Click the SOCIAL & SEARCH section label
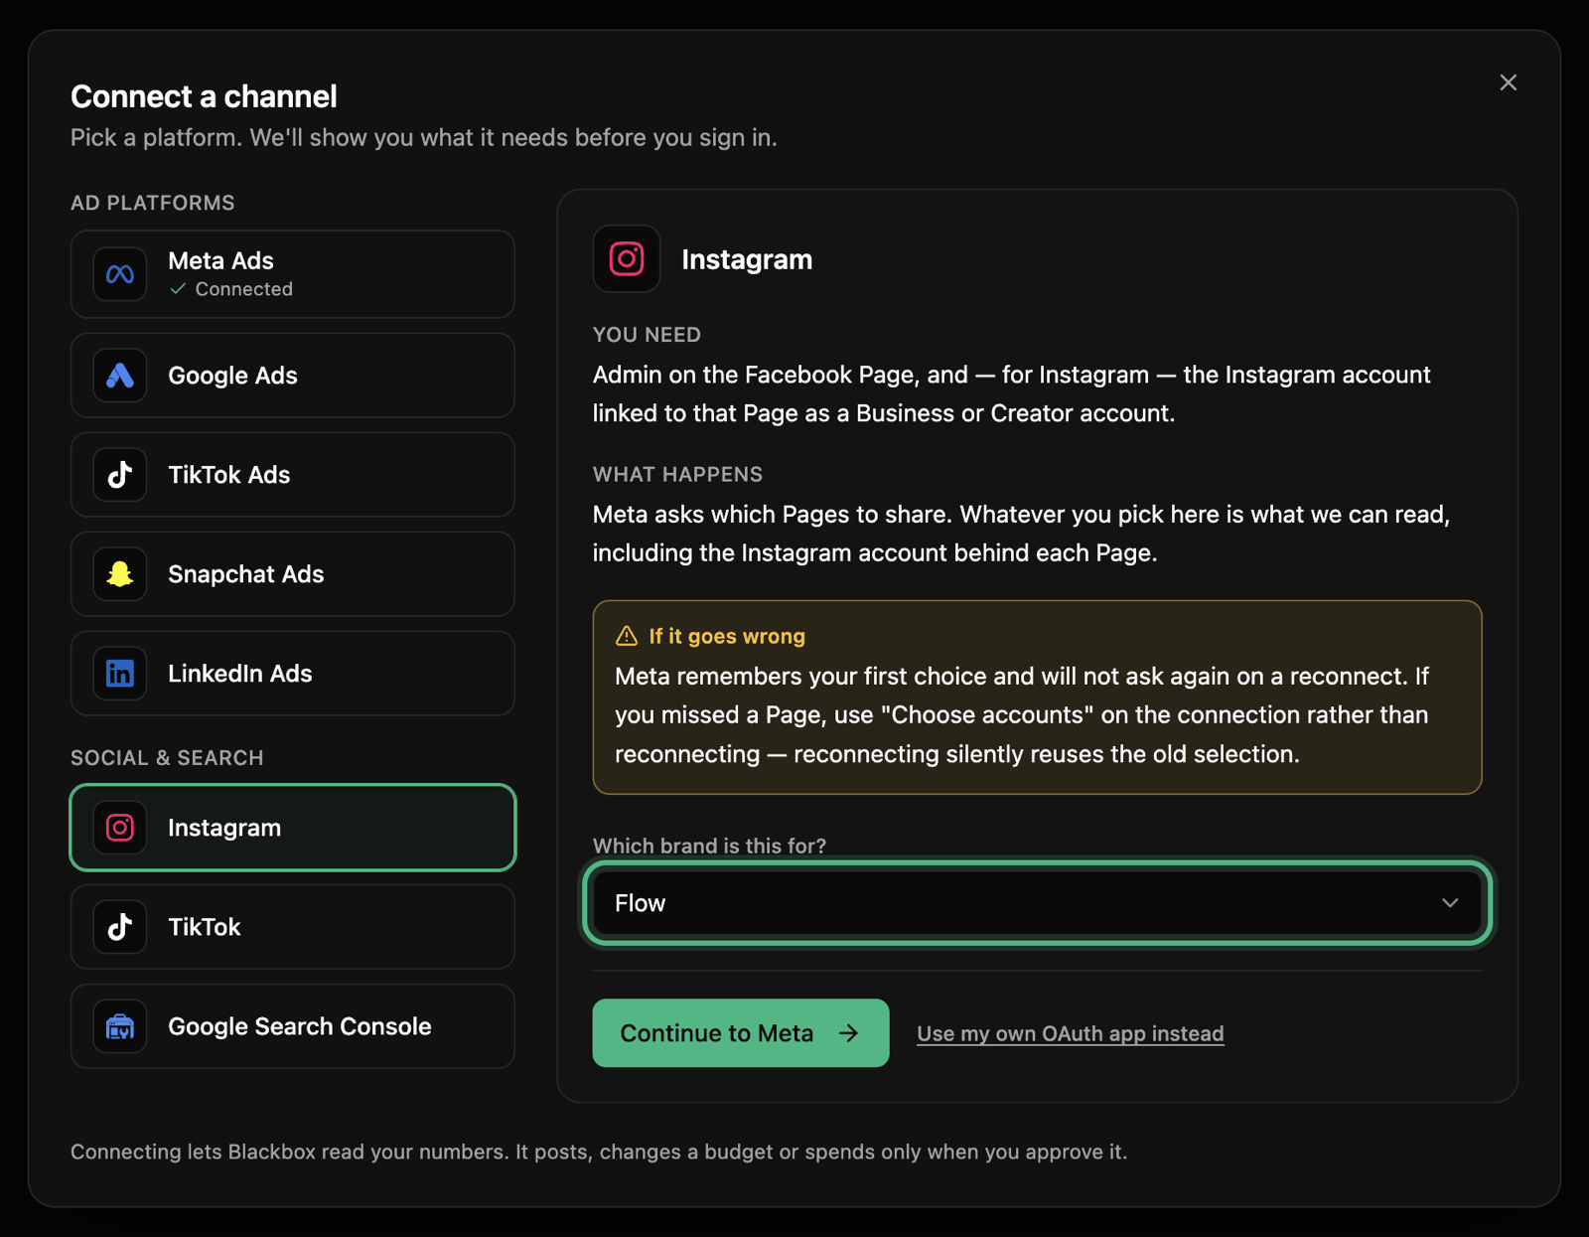Image resolution: width=1589 pixels, height=1237 pixels. (167, 758)
